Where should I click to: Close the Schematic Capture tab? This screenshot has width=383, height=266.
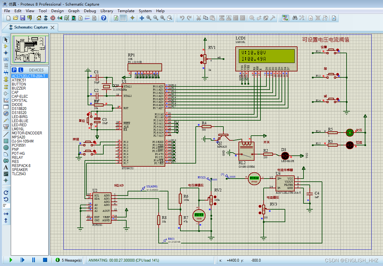(x=52, y=28)
